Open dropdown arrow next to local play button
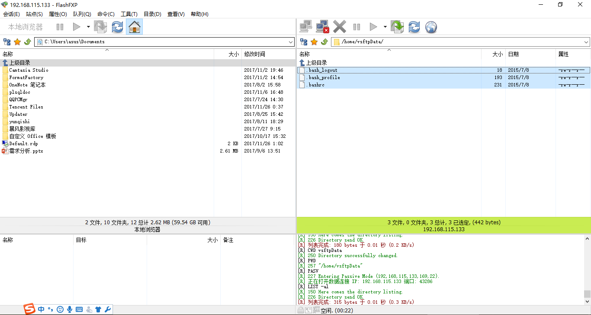Image resolution: width=591 pixels, height=315 pixels. [x=88, y=27]
